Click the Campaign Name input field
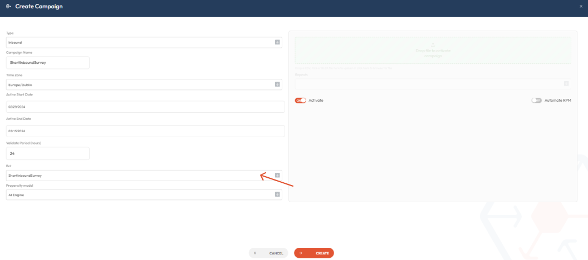 [x=48, y=63]
